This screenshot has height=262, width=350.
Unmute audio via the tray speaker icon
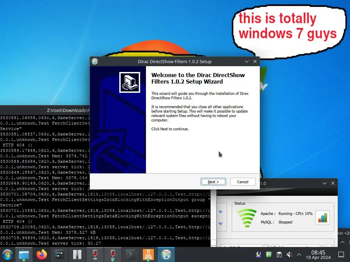click(x=289, y=254)
